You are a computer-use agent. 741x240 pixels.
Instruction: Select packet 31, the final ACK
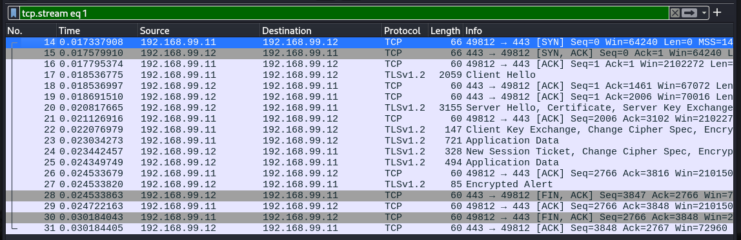(370, 228)
